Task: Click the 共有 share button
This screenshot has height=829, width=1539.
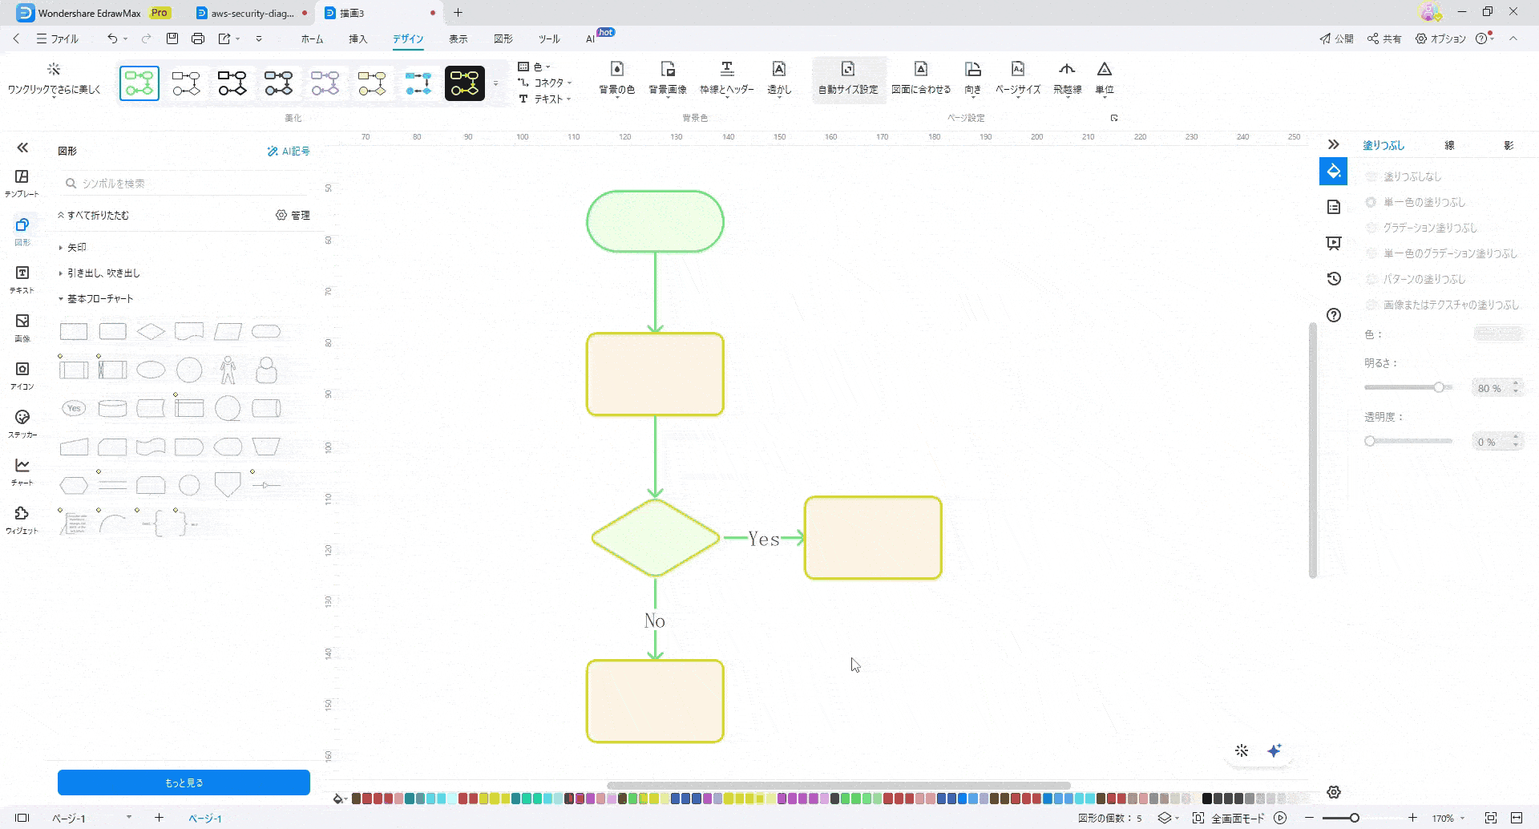Action: pos(1384,38)
